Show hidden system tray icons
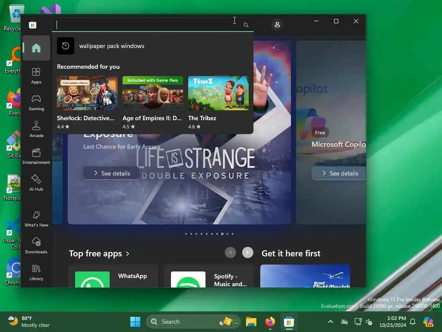Image resolution: width=442 pixels, height=332 pixels. pos(331,322)
